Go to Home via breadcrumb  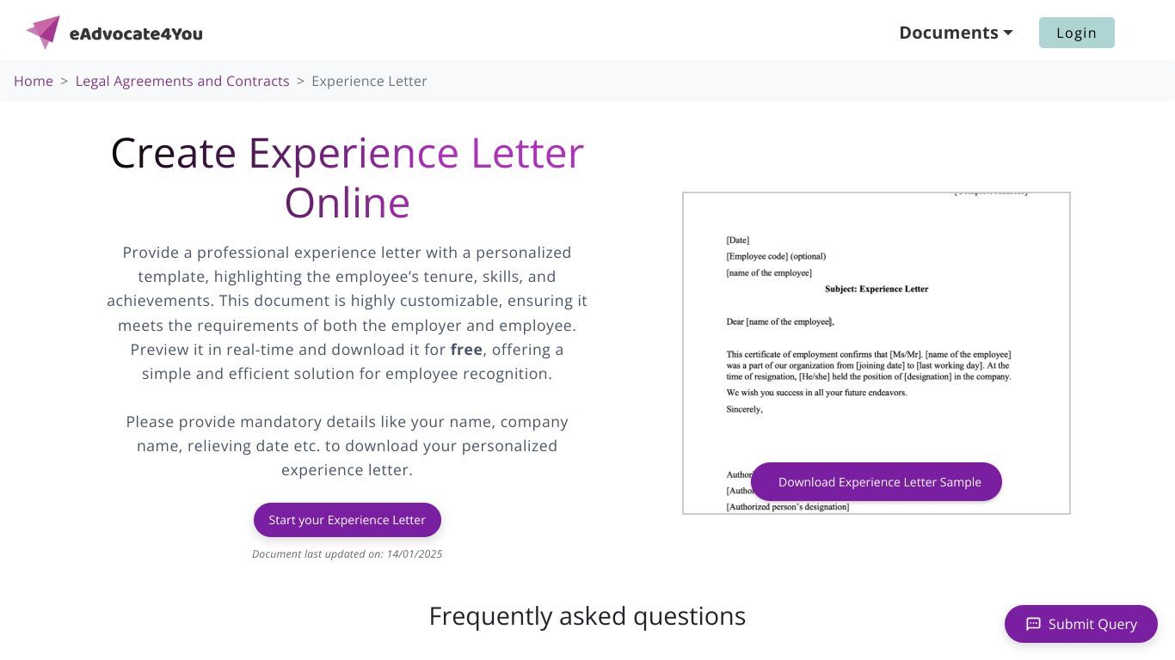[34, 81]
